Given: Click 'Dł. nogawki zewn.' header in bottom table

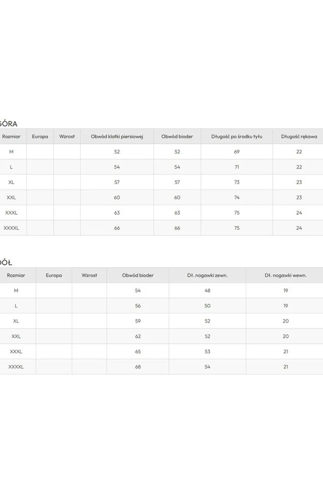Looking at the screenshot, I should (207, 275).
